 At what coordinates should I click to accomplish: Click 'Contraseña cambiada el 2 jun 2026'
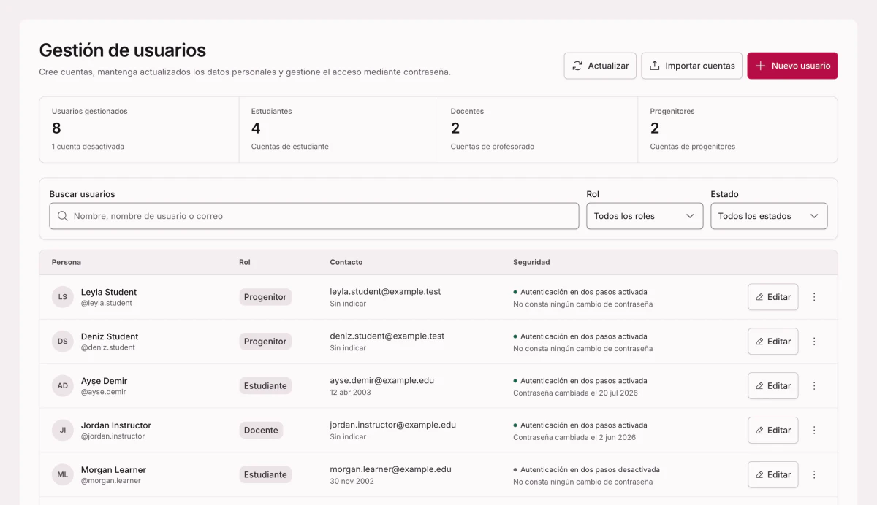point(574,438)
